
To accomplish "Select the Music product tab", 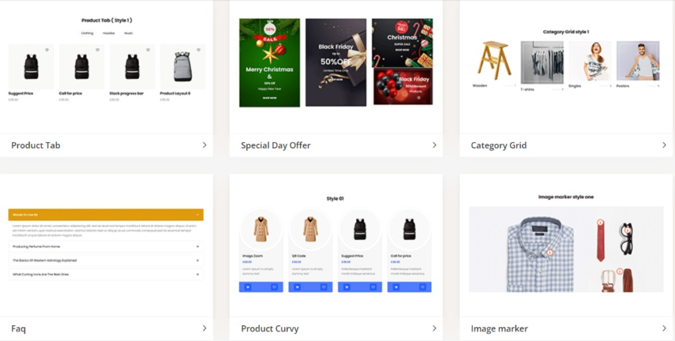I will click(129, 33).
